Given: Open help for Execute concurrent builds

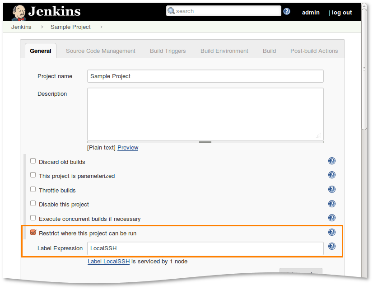Looking at the screenshot, I should coord(331,218).
